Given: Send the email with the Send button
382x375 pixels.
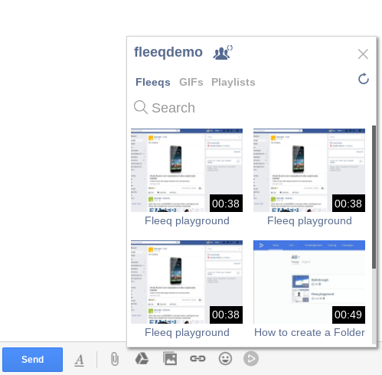Looking at the screenshot, I should click(32, 360).
